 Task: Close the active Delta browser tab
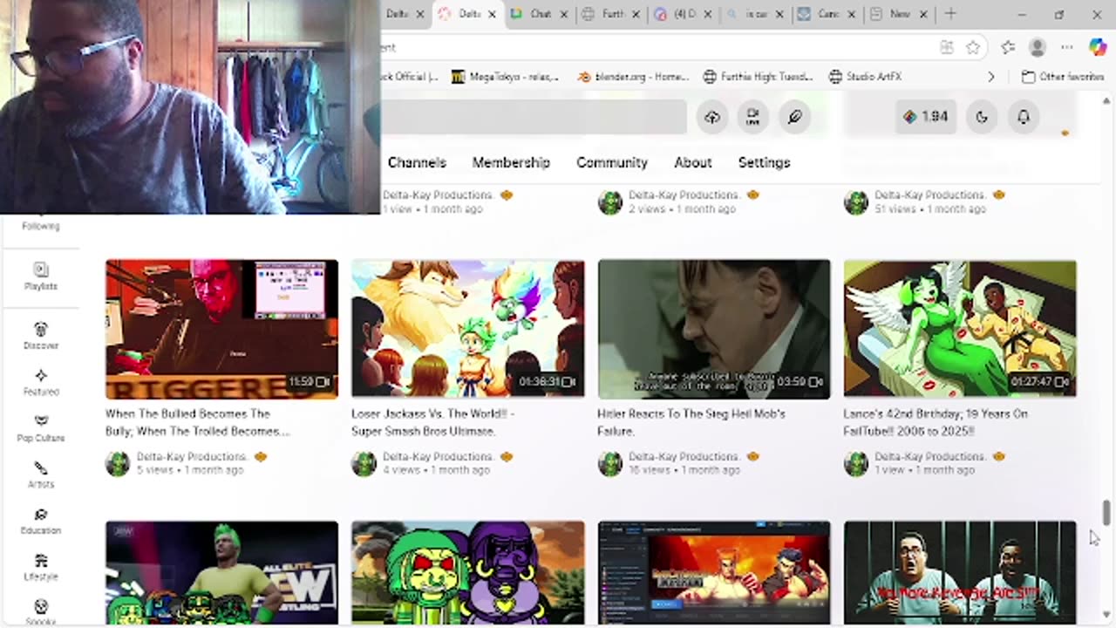coord(492,14)
